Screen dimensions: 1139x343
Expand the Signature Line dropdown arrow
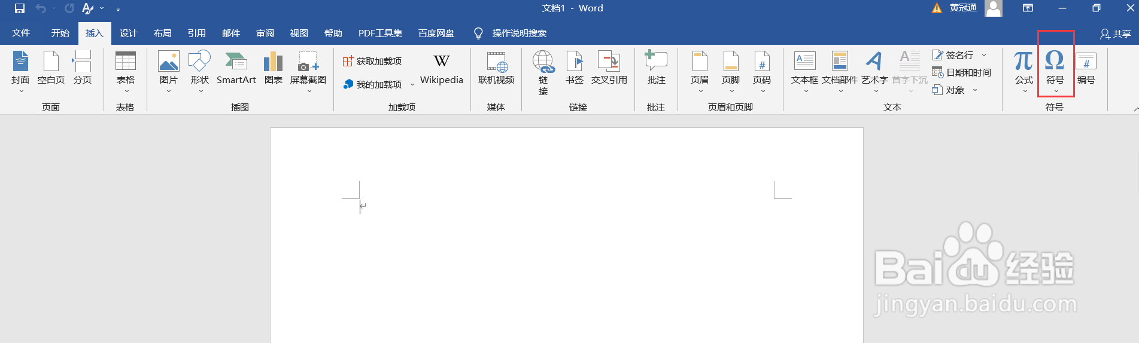click(983, 55)
